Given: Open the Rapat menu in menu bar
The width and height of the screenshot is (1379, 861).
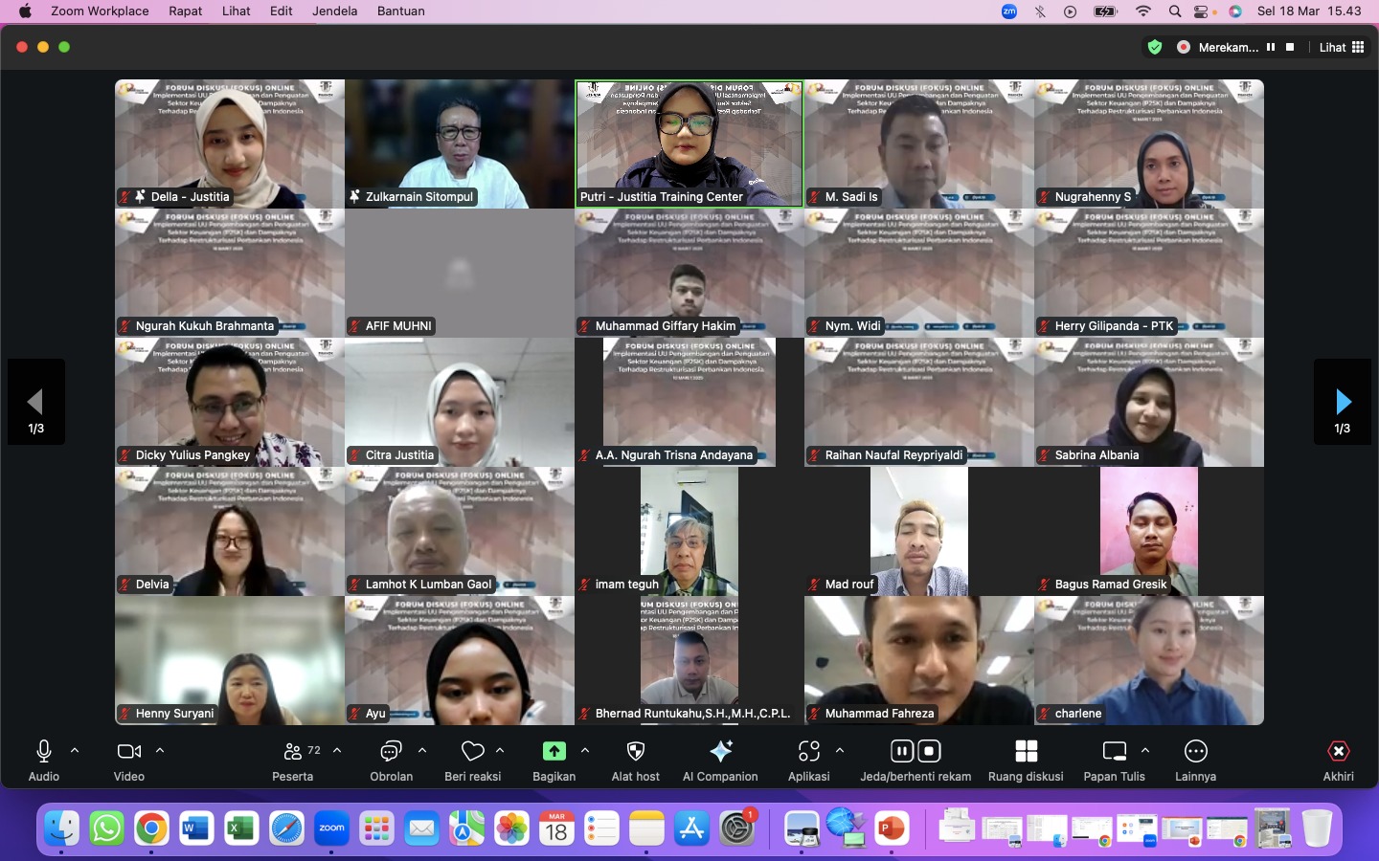Looking at the screenshot, I should (185, 11).
